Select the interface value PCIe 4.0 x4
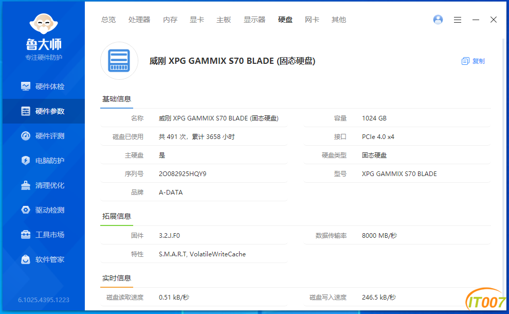The image size is (509, 314). [x=378, y=137]
